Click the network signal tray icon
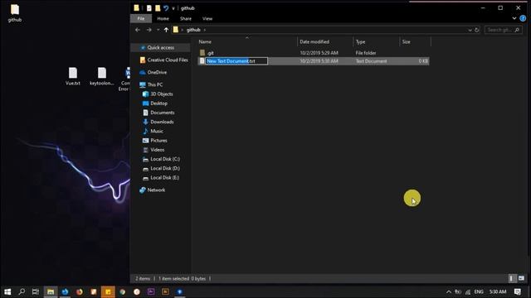Screen dimensions: 531x298 [x=468, y=292]
